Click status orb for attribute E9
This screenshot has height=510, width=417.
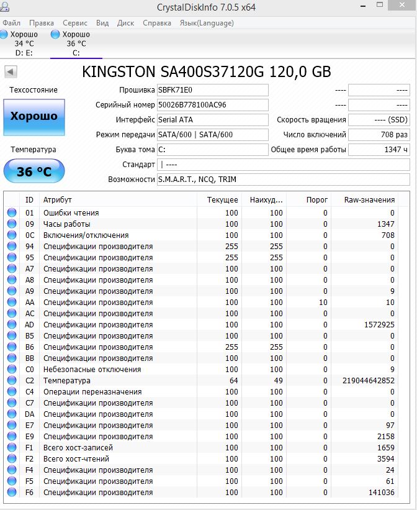point(12,437)
